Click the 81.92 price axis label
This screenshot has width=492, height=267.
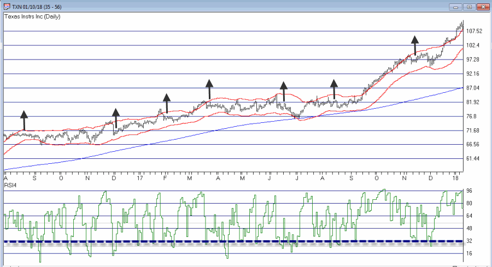[x=473, y=102]
